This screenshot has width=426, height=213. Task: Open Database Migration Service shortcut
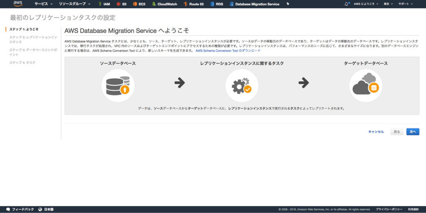[x=254, y=4]
